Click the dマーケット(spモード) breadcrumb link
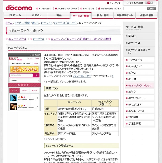The width and height of the screenshot is (162, 163). [65, 23]
